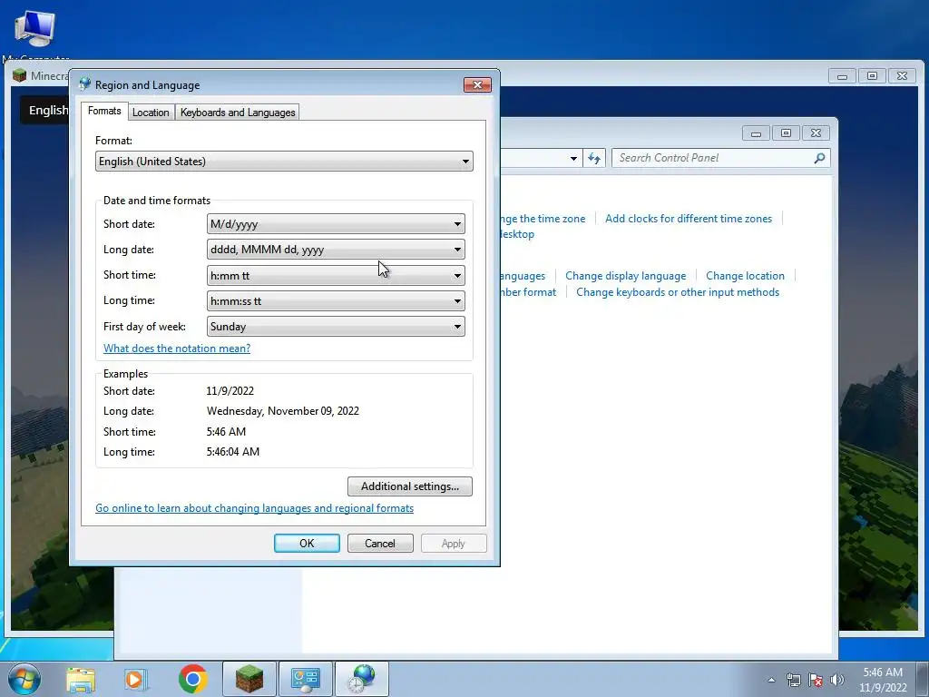This screenshot has height=697, width=929.
Task: Click the search magnifier in Control Panel
Action: (819, 158)
